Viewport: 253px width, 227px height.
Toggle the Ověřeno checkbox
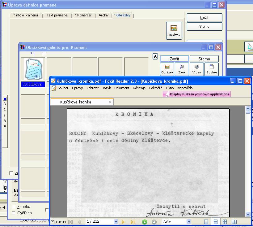pyautogui.click(x=14, y=213)
